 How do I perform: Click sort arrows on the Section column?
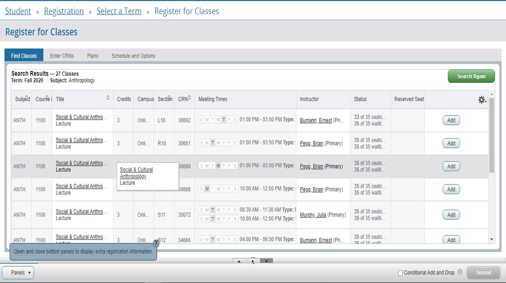coord(169,98)
